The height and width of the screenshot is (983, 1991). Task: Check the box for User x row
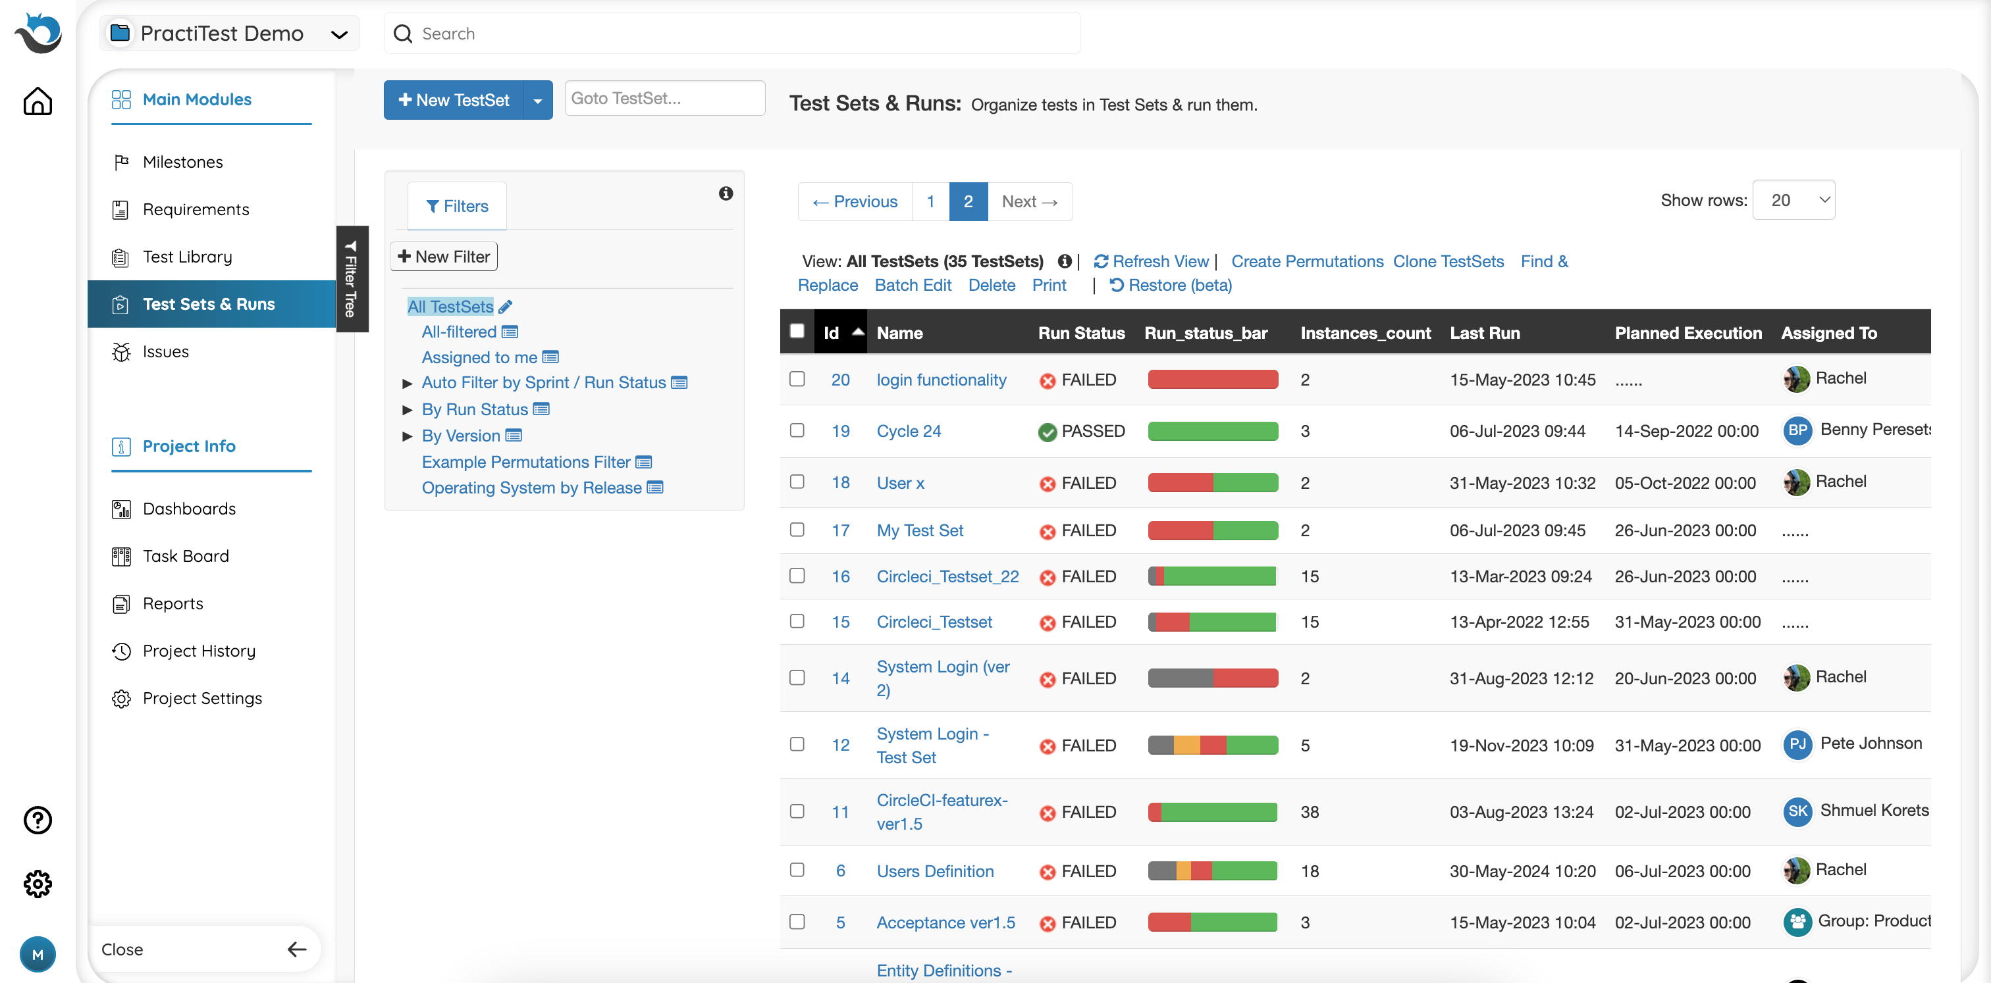[x=797, y=481]
